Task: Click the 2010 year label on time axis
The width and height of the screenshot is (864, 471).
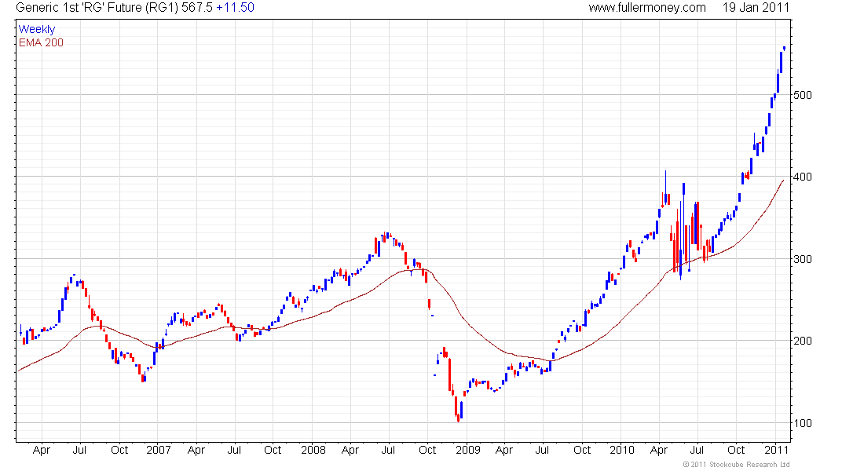Action: (622, 450)
